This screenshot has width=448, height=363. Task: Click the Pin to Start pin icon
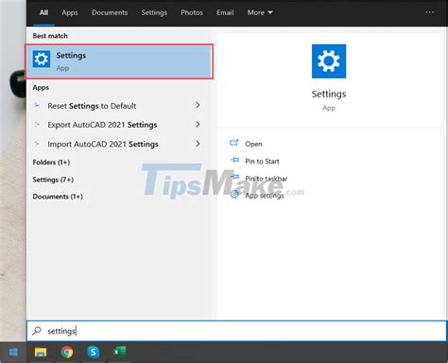pos(234,160)
